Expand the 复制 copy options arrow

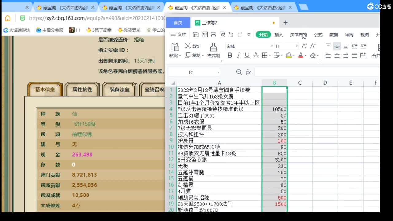click(x=202, y=56)
